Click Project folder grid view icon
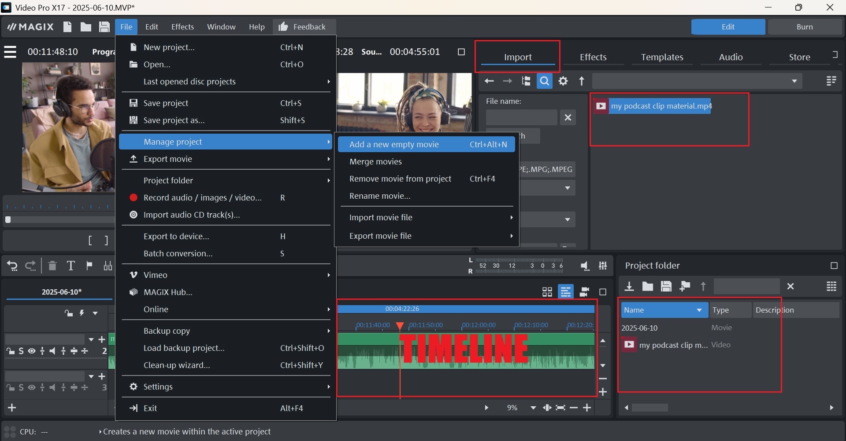 coord(831,287)
